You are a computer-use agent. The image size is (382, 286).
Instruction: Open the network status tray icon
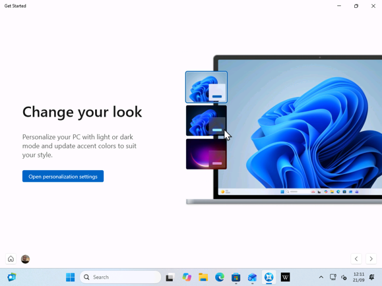[x=333, y=277]
